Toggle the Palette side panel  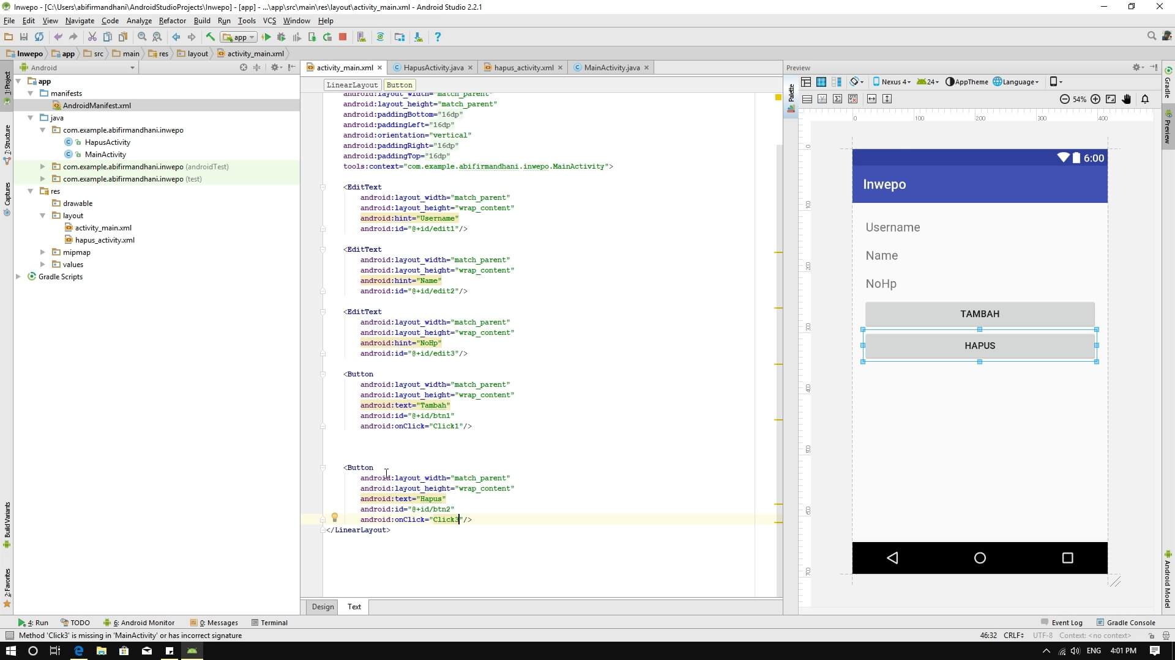pyautogui.click(x=791, y=94)
